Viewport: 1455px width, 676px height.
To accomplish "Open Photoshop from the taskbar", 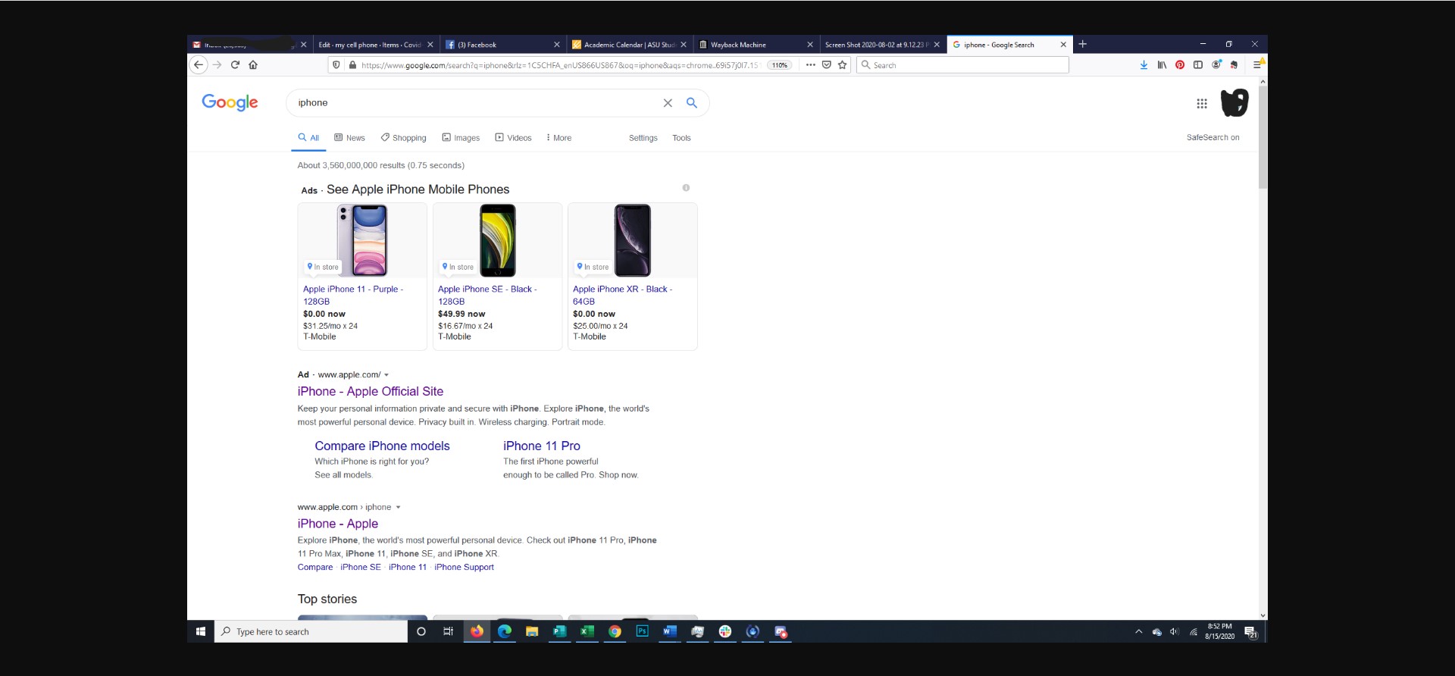I will [x=642, y=631].
